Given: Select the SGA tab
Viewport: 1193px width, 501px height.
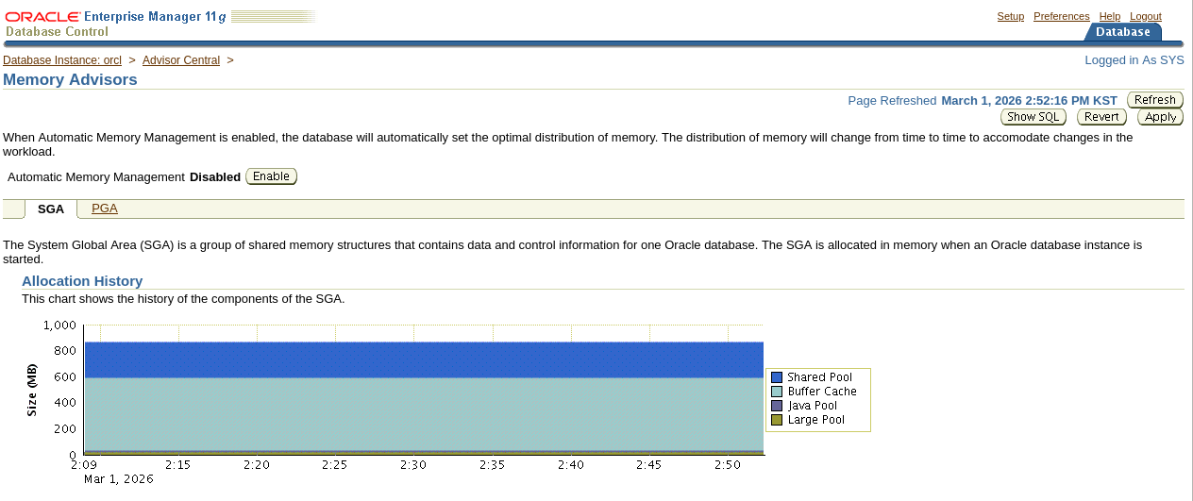Looking at the screenshot, I should coord(51,209).
